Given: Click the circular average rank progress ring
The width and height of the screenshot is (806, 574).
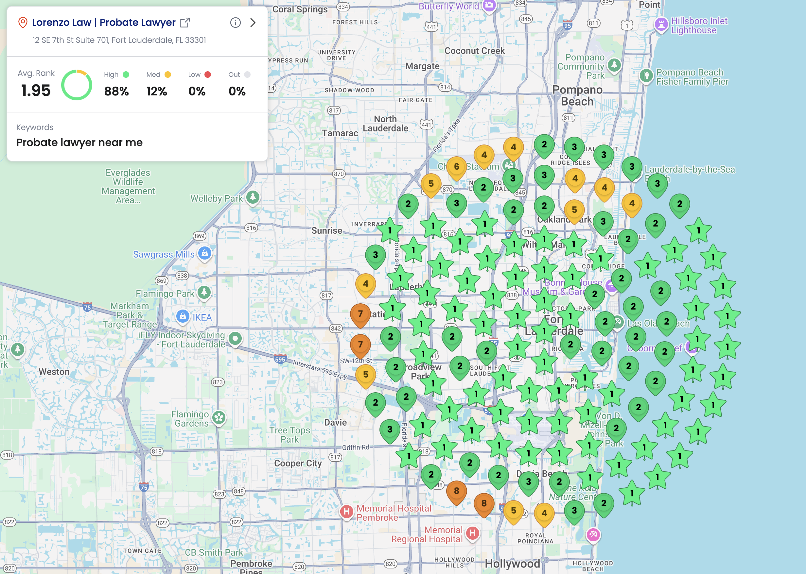Looking at the screenshot, I should click(77, 85).
